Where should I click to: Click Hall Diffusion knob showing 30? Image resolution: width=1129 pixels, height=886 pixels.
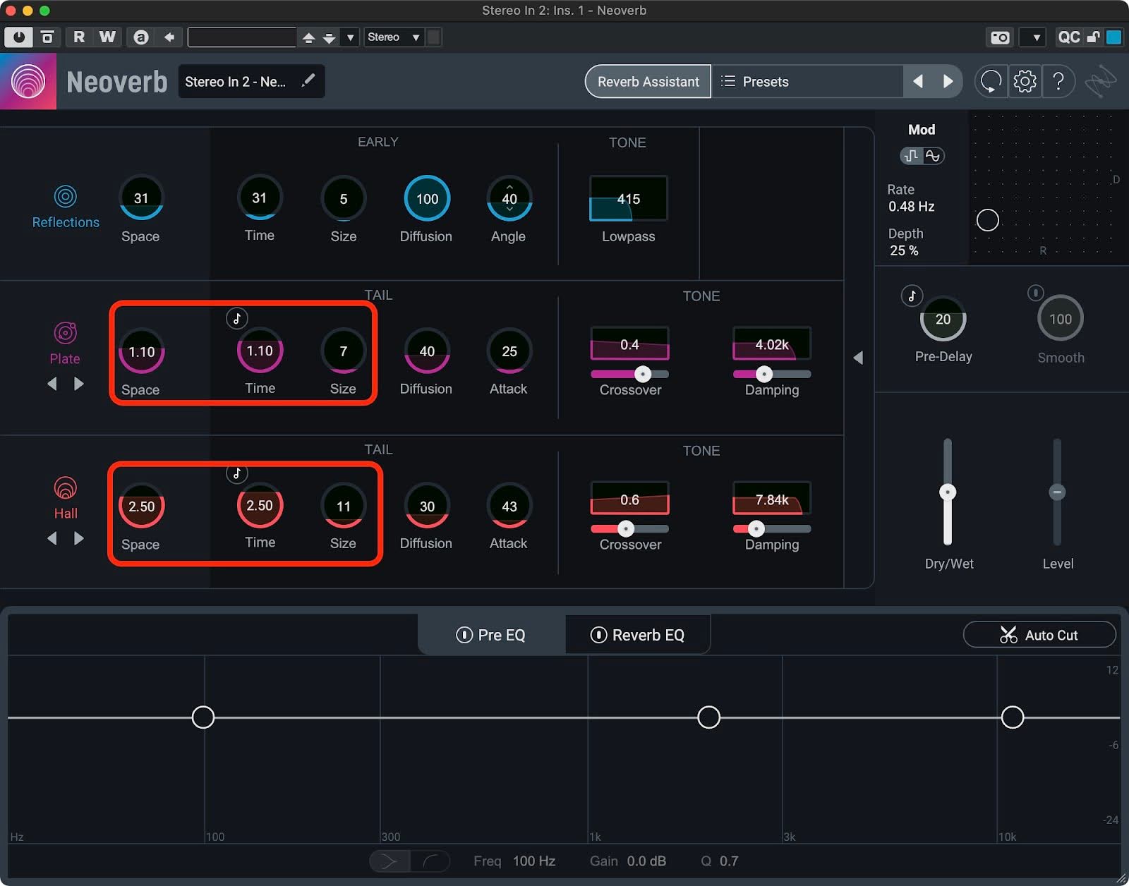pyautogui.click(x=427, y=506)
